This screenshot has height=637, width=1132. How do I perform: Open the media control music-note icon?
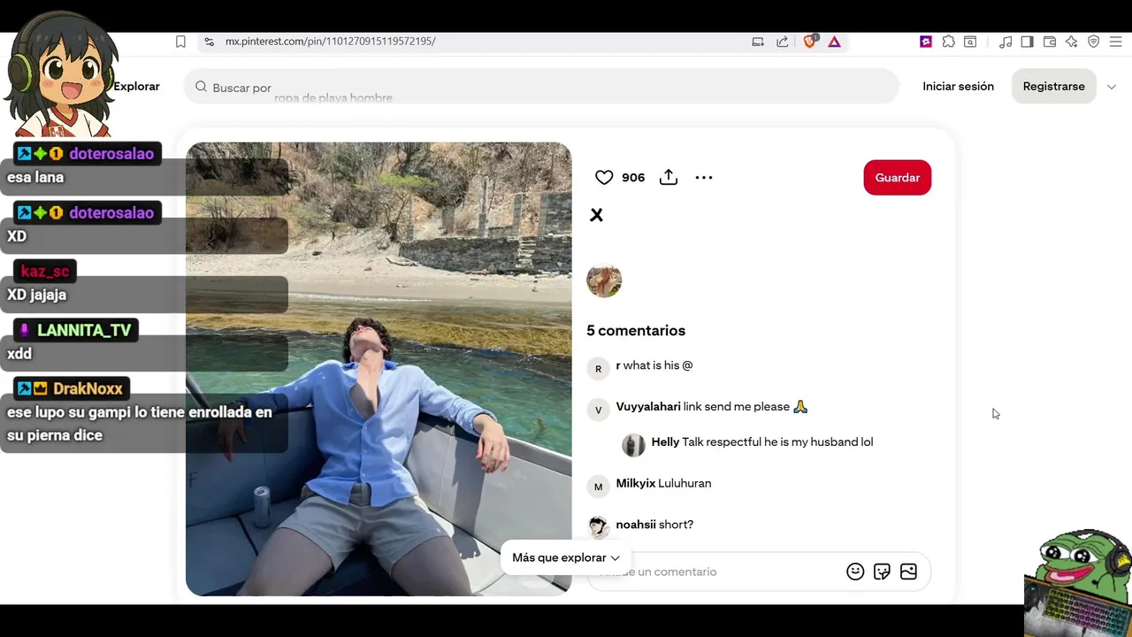(x=1006, y=42)
